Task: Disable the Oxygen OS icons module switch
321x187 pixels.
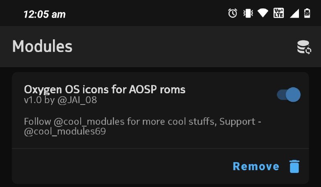Action: pos(288,95)
